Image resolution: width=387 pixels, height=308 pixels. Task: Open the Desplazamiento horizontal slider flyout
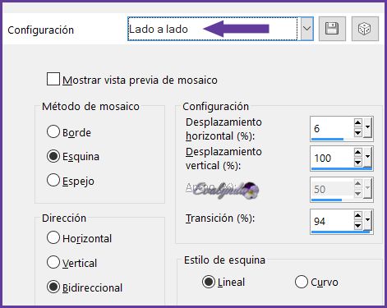click(367, 127)
